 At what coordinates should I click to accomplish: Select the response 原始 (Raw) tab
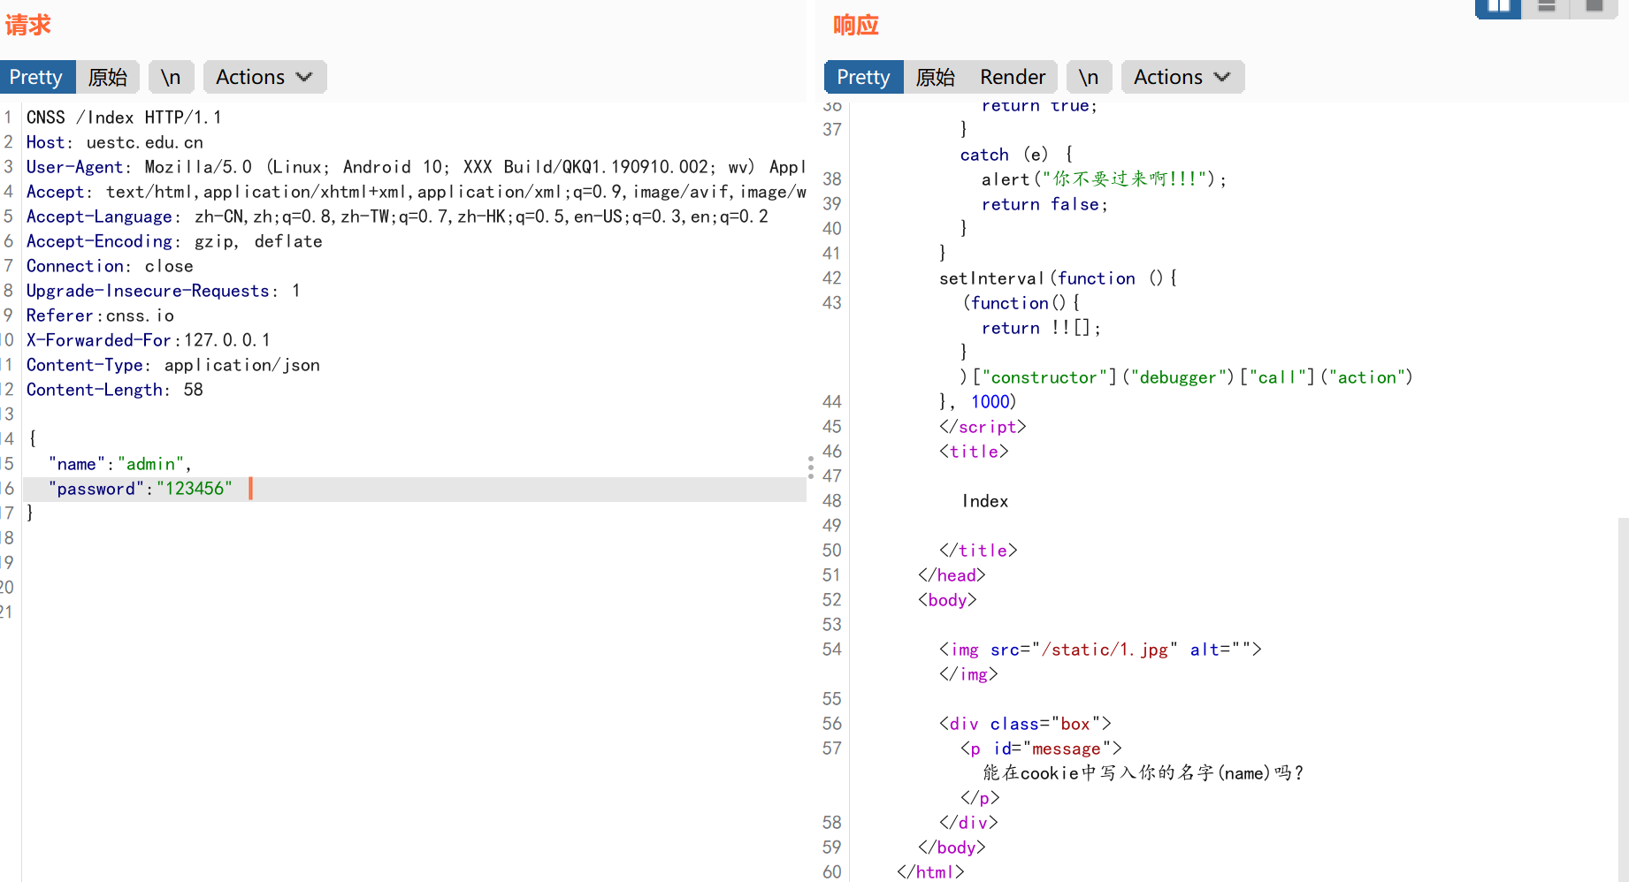coord(936,77)
